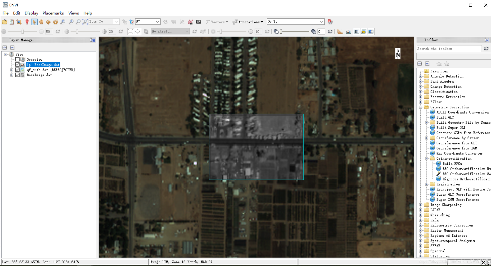Expand the qf_orth.dat [REPROJECTED] tree node
Screen dimensions: 491x266
[x=12, y=70]
